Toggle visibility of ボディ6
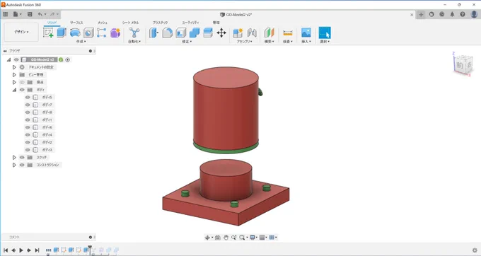This screenshot has height=256, width=481. pos(28,127)
